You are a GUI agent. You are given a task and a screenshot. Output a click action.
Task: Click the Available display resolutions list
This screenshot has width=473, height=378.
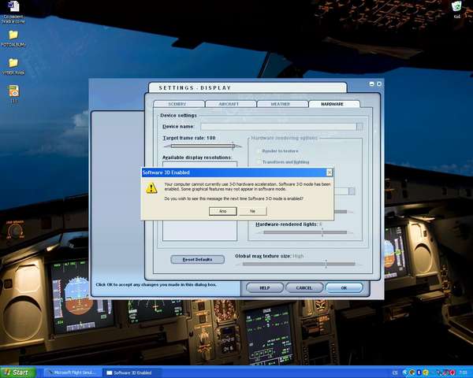(x=199, y=231)
